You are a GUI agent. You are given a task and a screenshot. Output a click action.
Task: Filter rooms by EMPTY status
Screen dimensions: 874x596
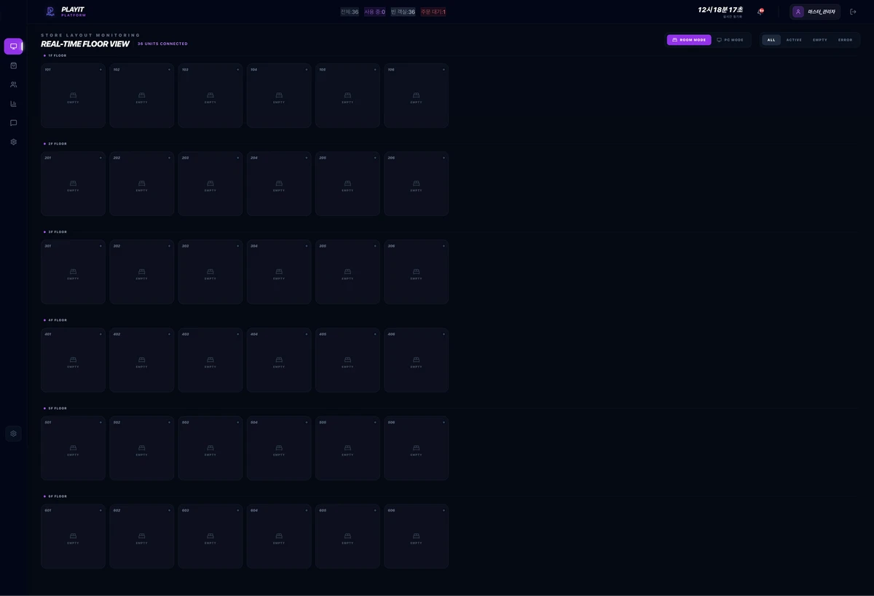(x=819, y=40)
